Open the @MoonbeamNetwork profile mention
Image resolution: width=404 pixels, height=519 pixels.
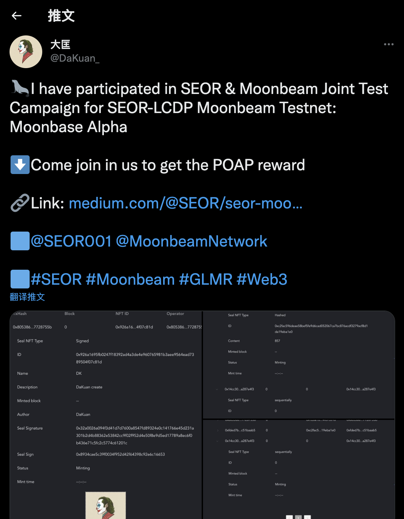click(x=191, y=241)
